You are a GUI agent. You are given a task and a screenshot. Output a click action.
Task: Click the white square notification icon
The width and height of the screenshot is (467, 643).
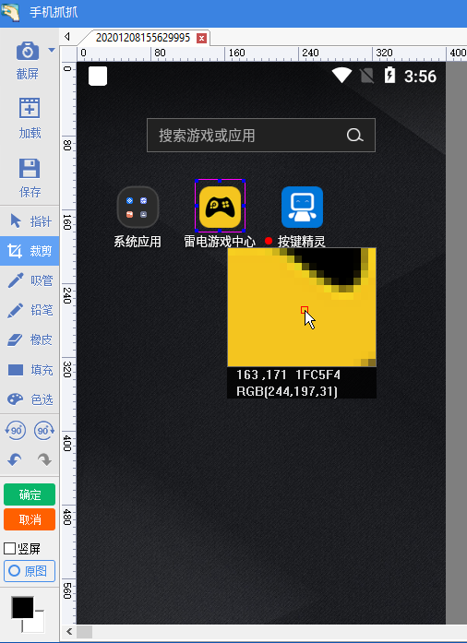[x=98, y=76]
